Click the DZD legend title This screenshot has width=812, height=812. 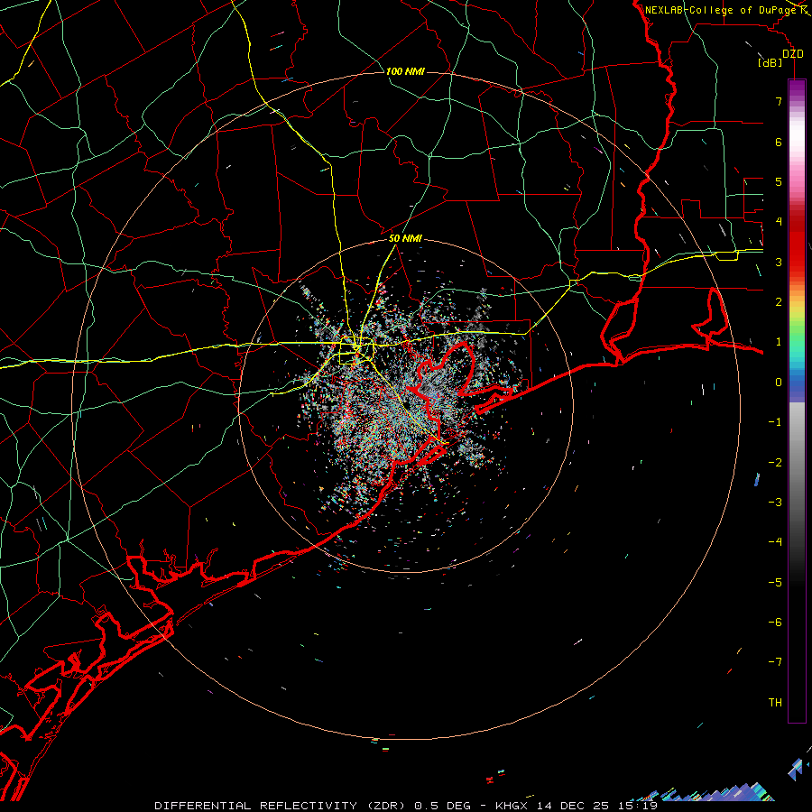point(792,53)
